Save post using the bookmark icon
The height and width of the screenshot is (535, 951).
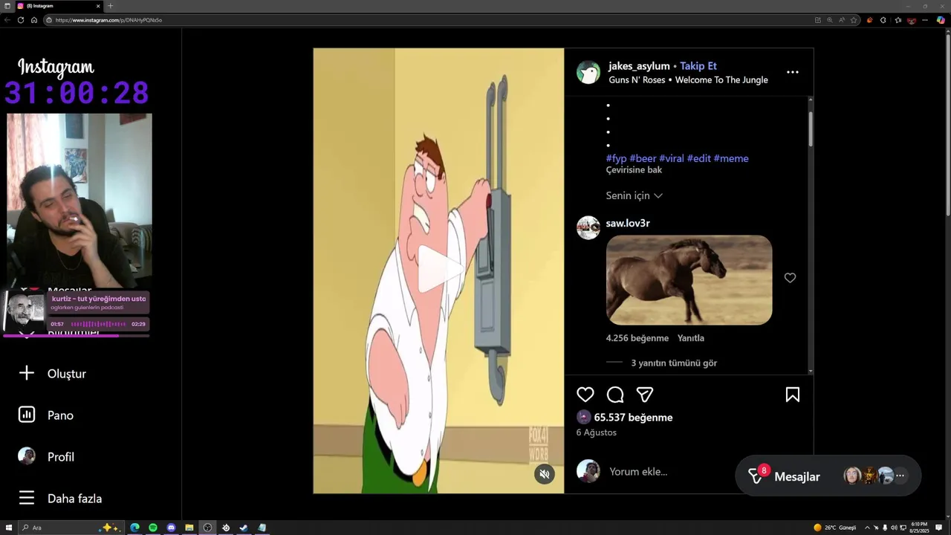[793, 395]
